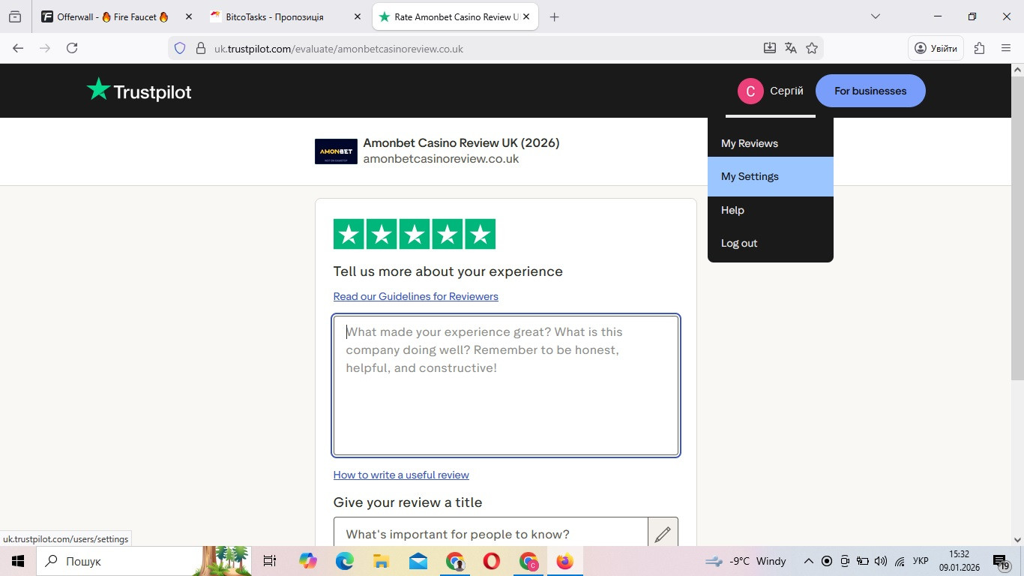
Task: Open How to write a useful review link
Action: [401, 475]
